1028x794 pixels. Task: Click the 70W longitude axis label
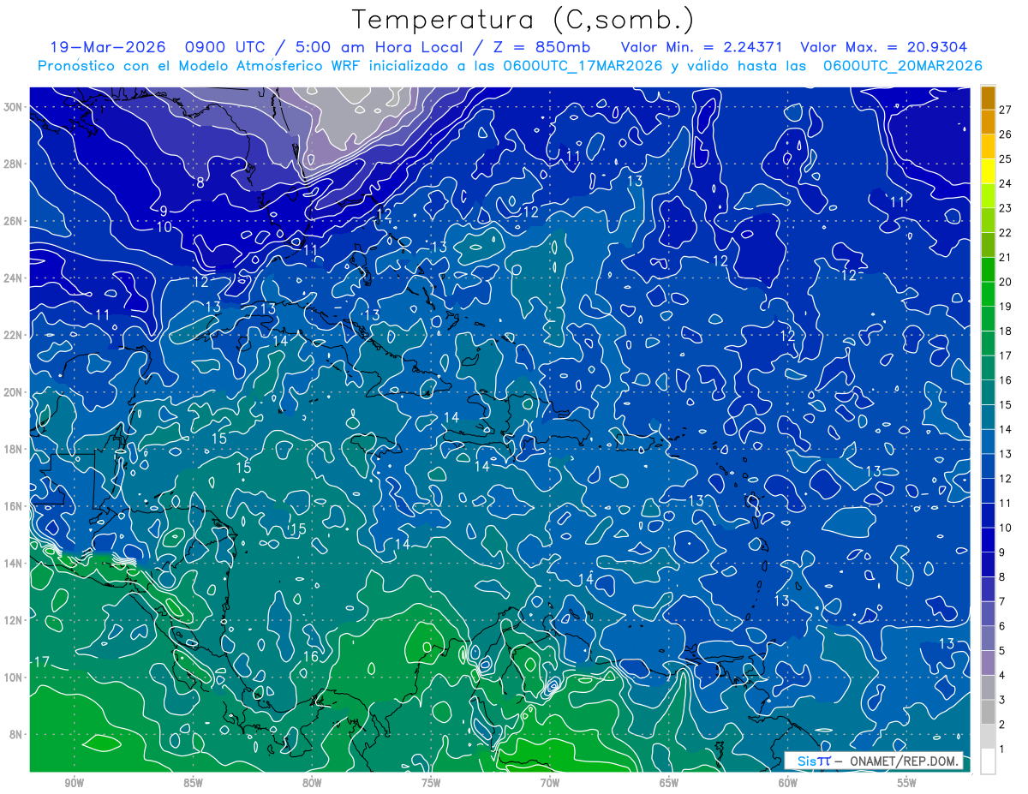click(x=550, y=784)
